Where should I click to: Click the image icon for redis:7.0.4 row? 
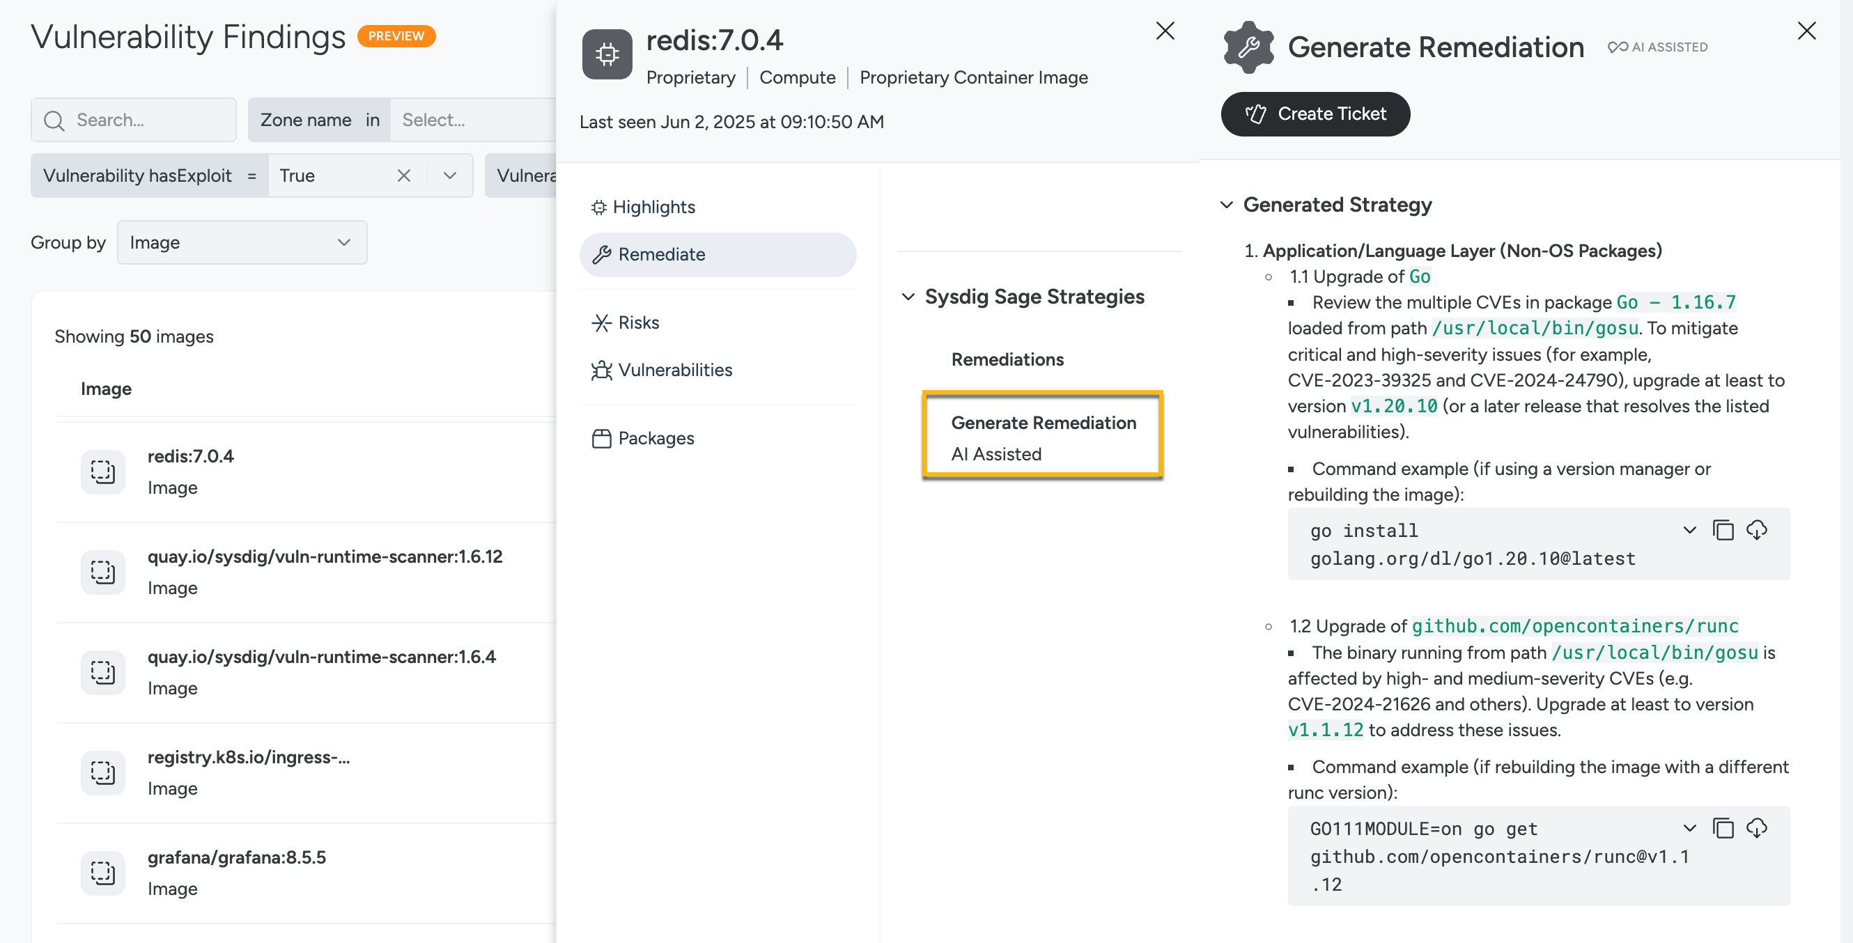pyautogui.click(x=103, y=472)
